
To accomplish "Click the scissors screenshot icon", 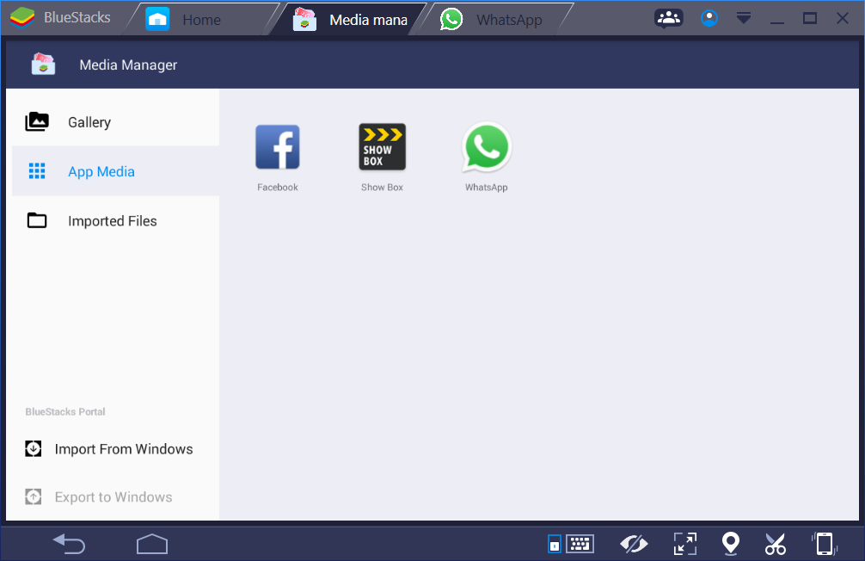I will [x=776, y=544].
